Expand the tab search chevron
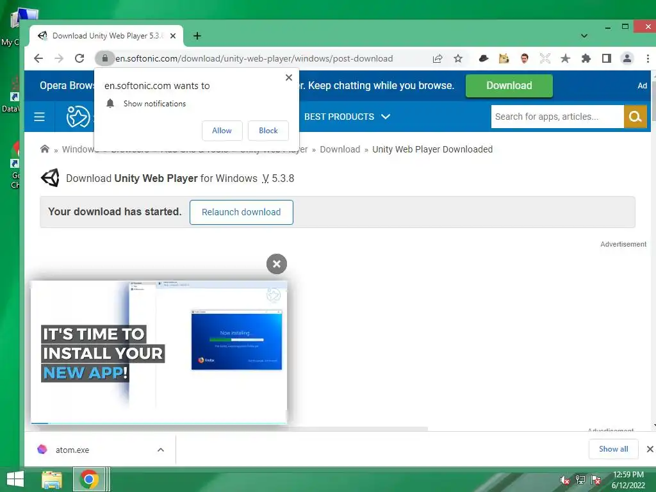Screen dimensions: 656x492 (584, 36)
